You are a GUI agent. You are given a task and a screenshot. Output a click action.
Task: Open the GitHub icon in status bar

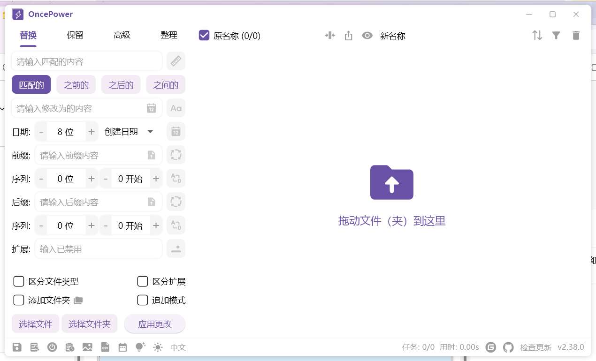tap(508, 347)
